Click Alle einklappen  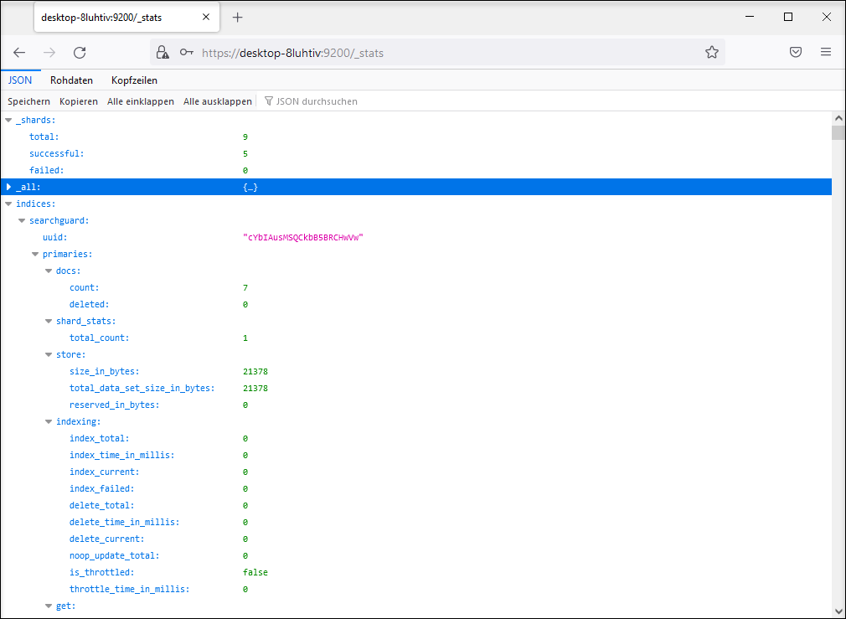140,101
